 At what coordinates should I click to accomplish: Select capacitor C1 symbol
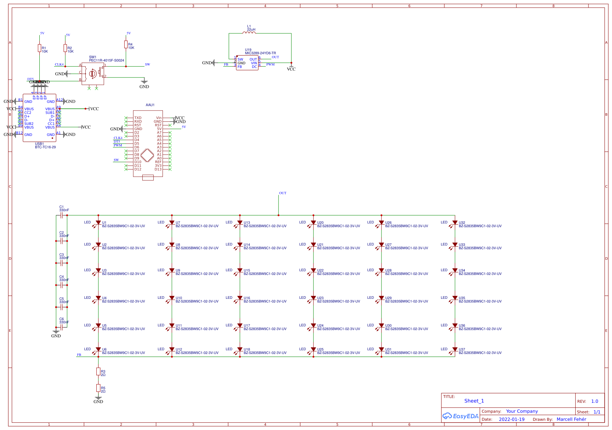[62, 215]
